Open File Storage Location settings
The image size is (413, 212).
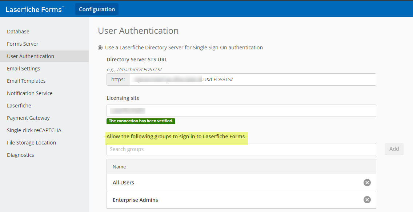coord(31,143)
